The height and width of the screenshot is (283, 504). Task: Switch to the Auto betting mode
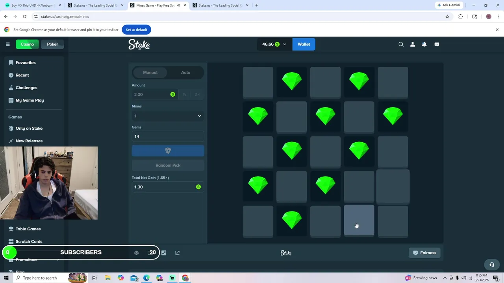(x=185, y=72)
